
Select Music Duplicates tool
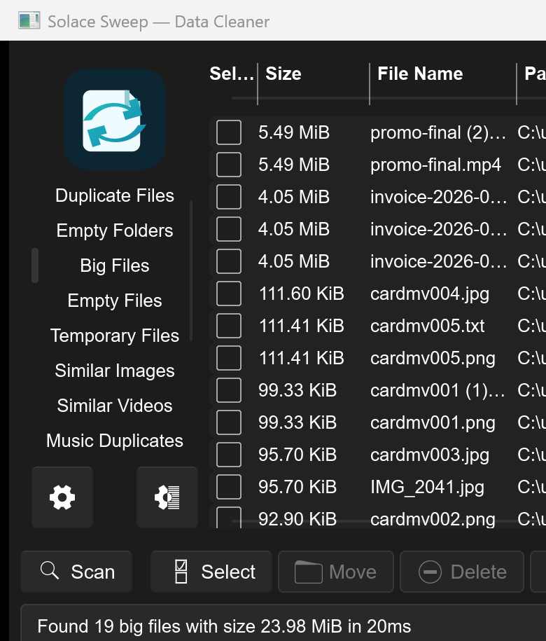coord(115,441)
